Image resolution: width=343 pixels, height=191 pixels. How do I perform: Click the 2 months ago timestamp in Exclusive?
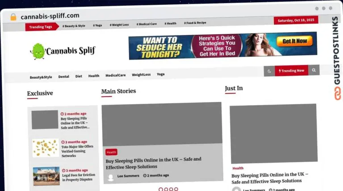(x=74, y=114)
